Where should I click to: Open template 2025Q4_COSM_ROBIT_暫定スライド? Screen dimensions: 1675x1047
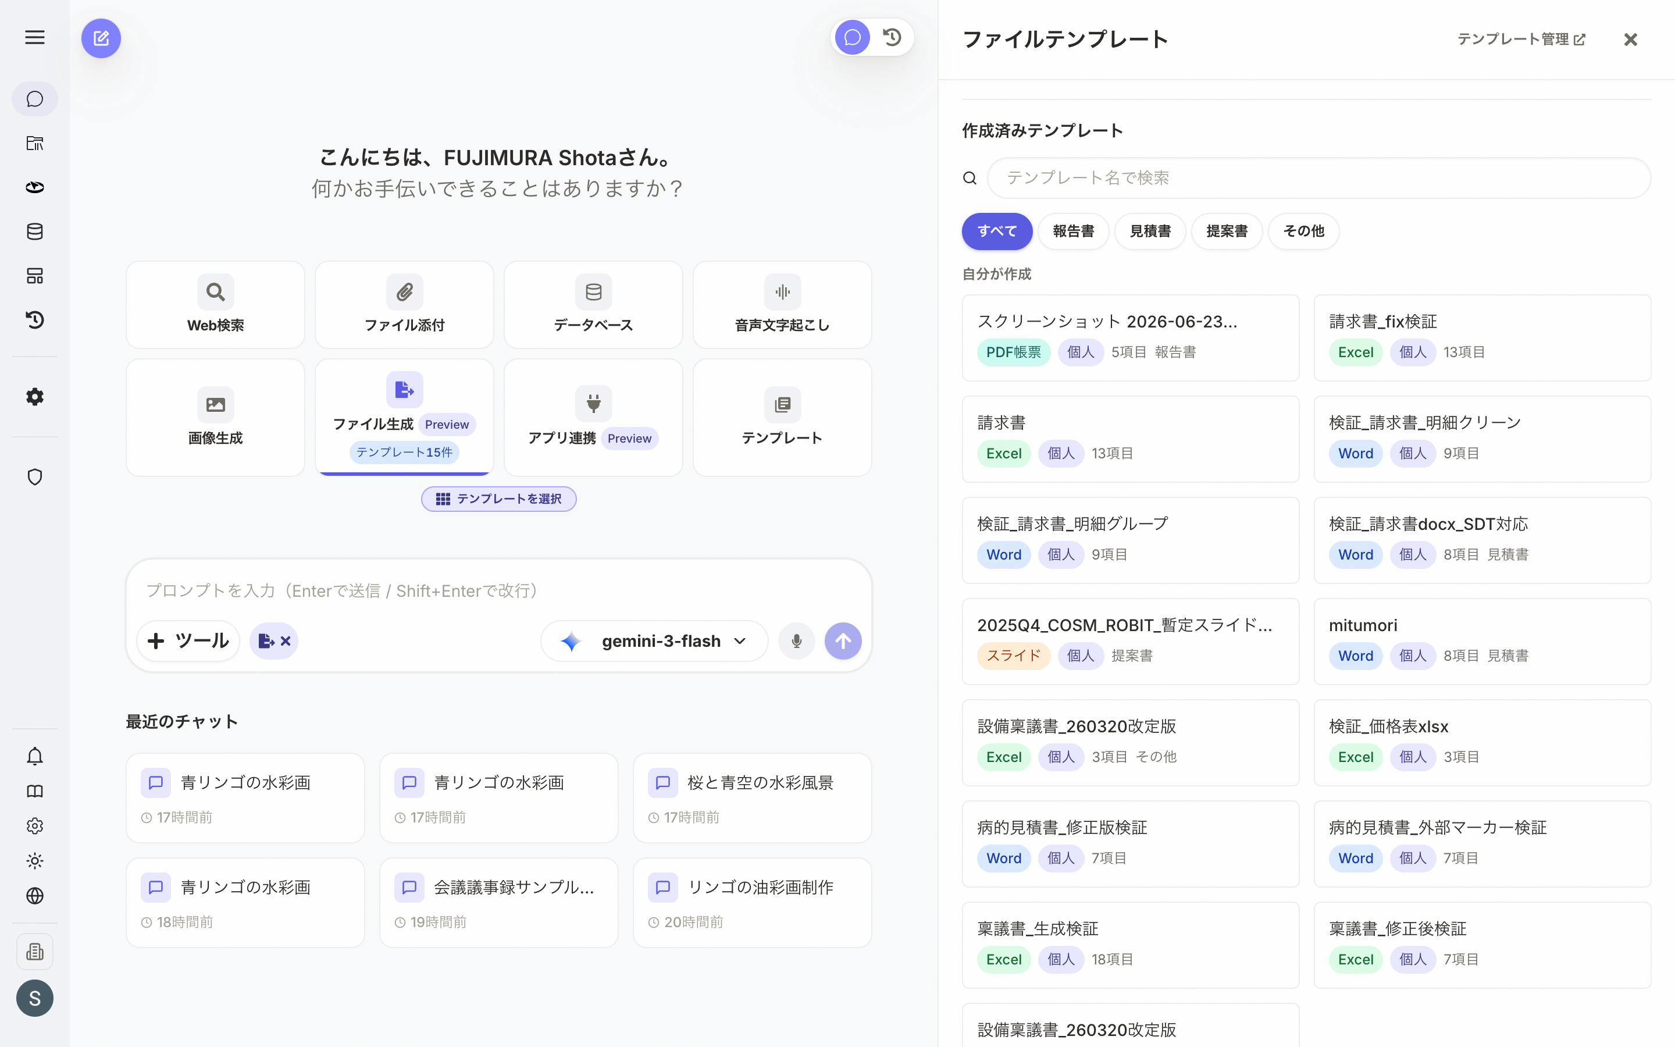1130,641
